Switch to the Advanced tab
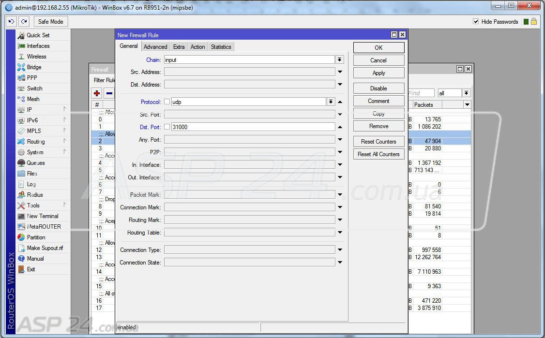Viewport: 545px width, 338px height. pos(155,47)
